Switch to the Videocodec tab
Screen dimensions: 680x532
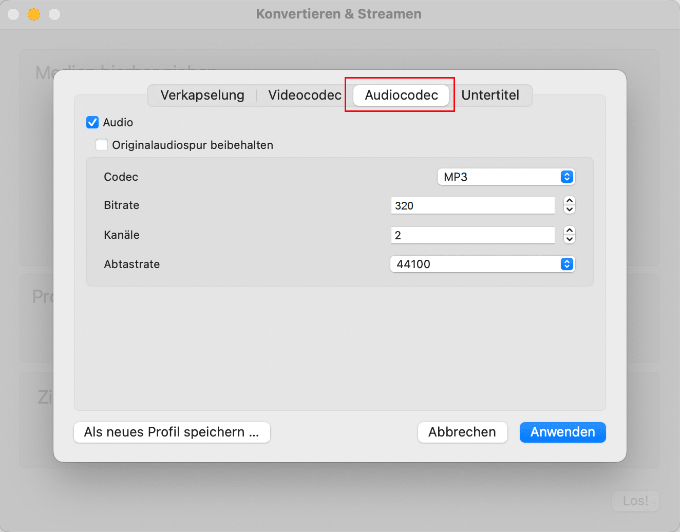point(305,95)
